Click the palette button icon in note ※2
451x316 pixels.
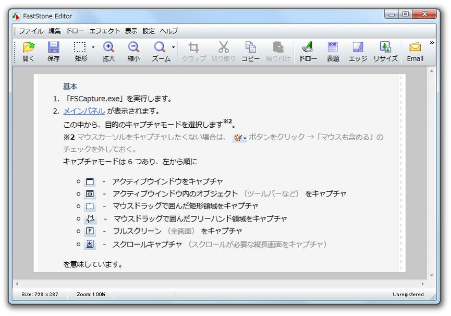tap(239, 138)
